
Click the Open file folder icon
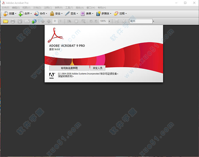pos(6,21)
